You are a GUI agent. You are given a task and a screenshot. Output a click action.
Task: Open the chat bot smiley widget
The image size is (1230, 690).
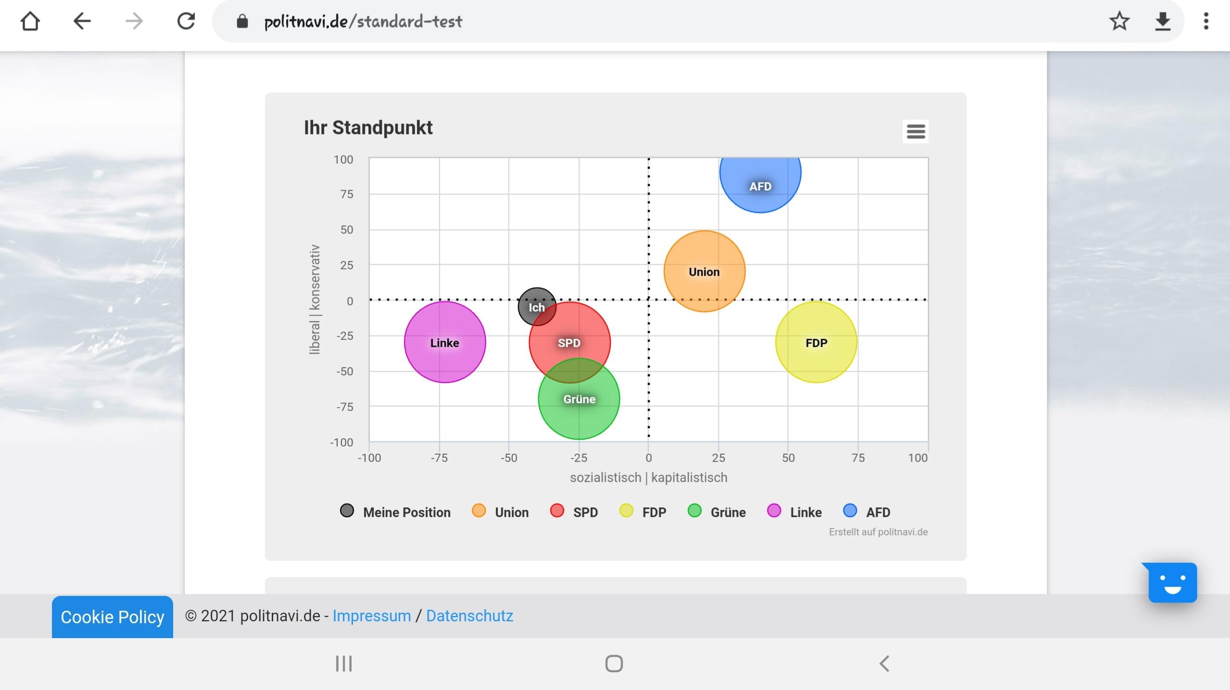click(1170, 582)
